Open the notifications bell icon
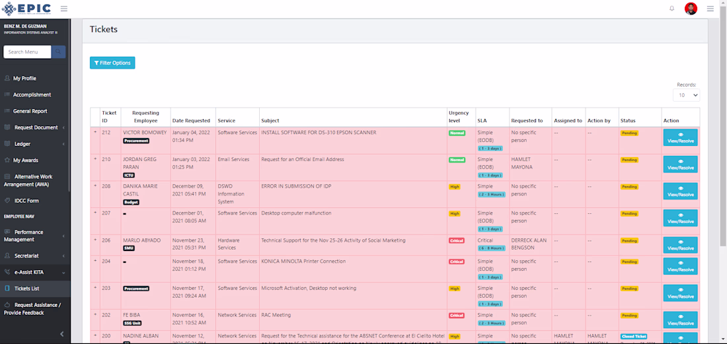The width and height of the screenshot is (727, 344). pos(672,9)
